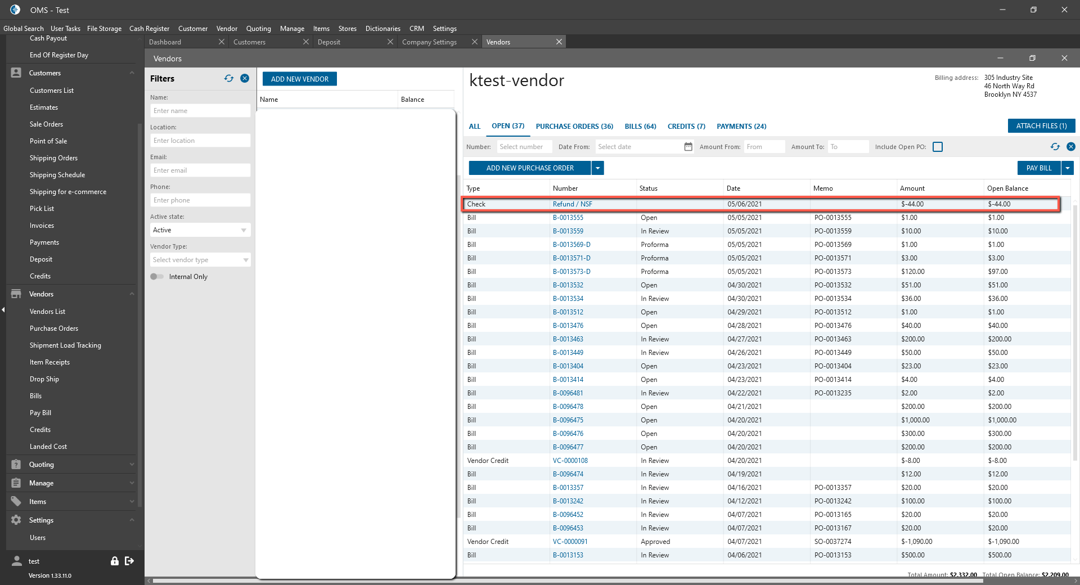
Task: Click the Settings gear icon in sidebar
Action: click(16, 520)
